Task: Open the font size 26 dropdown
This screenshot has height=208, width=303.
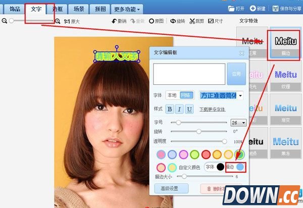Action: point(244,123)
